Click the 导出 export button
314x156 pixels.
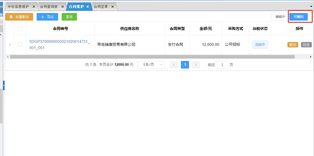[47, 17]
